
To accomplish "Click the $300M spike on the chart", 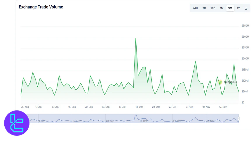I will (x=136, y=38).
